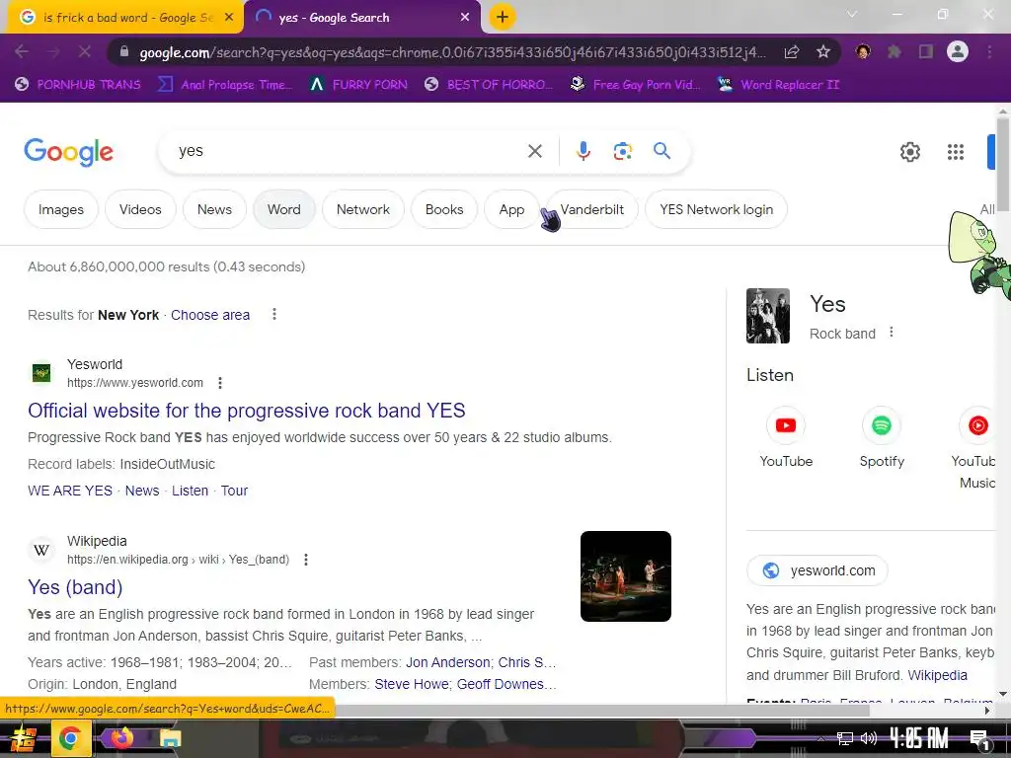Open the Chrome extensions puzzle icon

click(894, 52)
